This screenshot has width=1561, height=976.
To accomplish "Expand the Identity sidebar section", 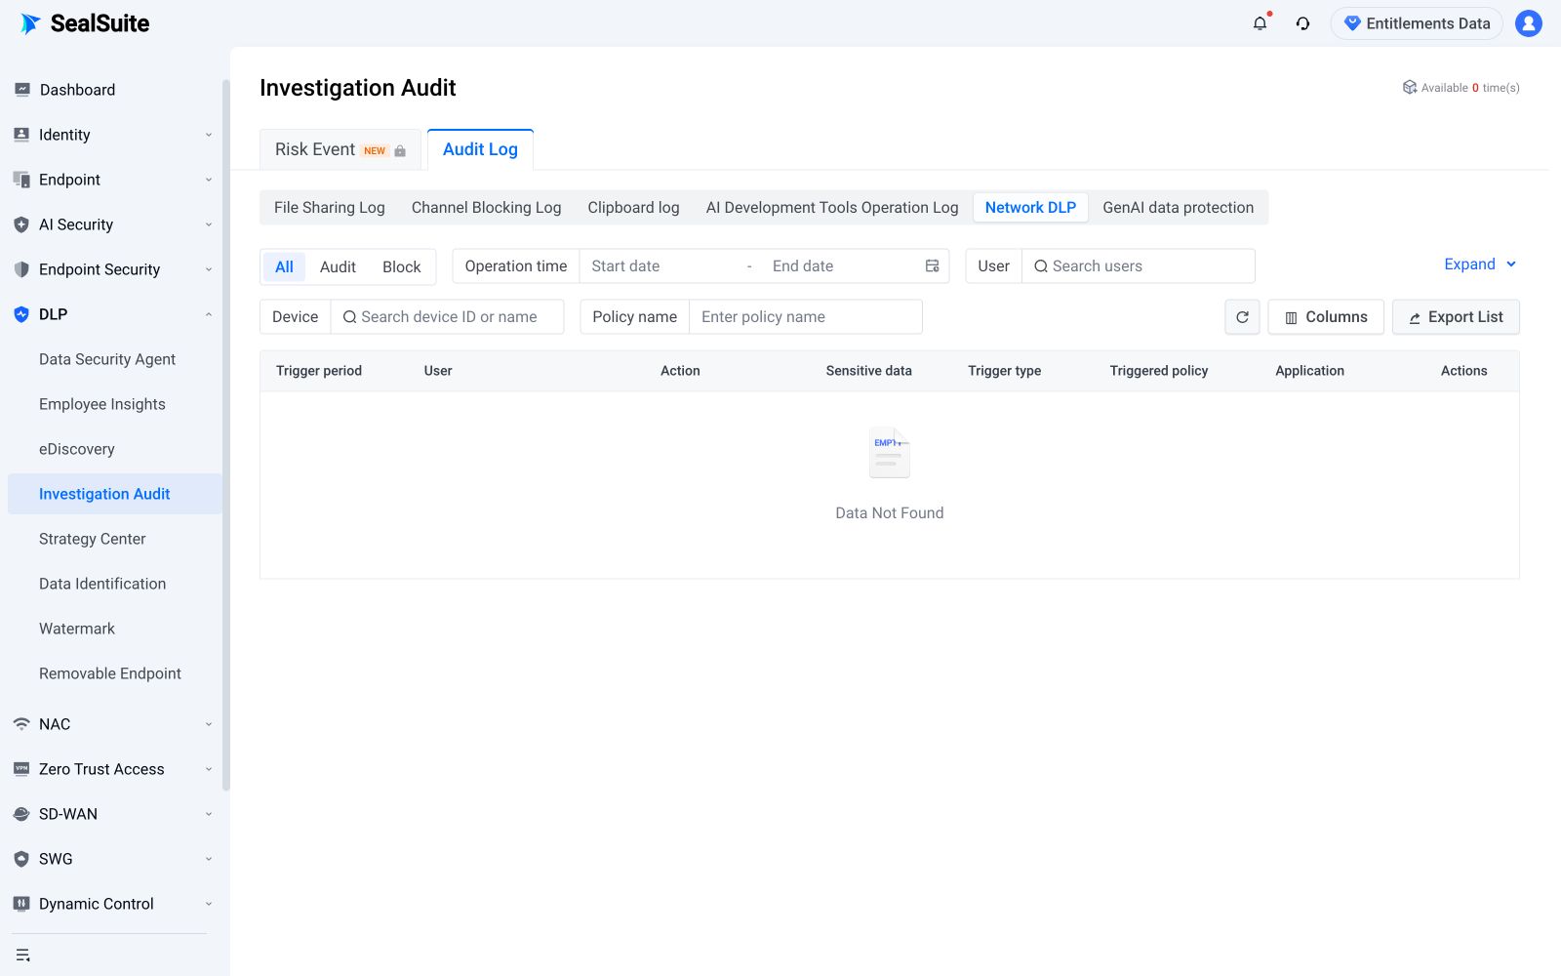I will coord(113,135).
